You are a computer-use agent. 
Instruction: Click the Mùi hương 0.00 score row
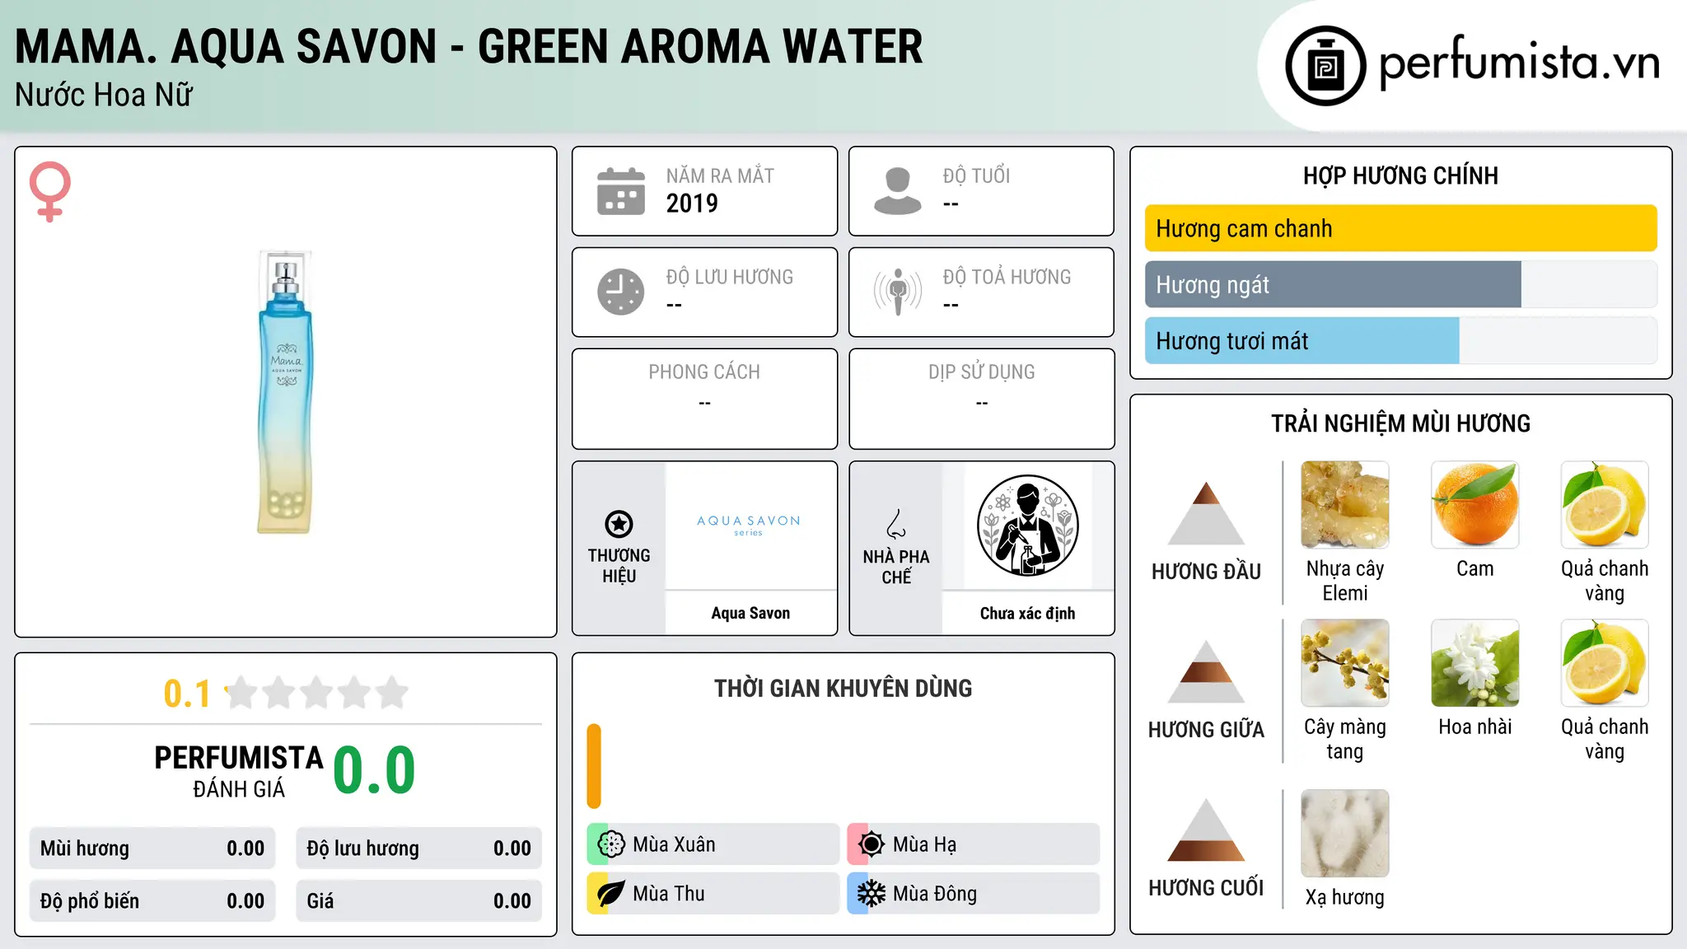click(152, 848)
